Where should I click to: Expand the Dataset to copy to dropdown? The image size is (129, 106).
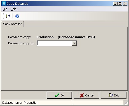(x=74, y=43)
